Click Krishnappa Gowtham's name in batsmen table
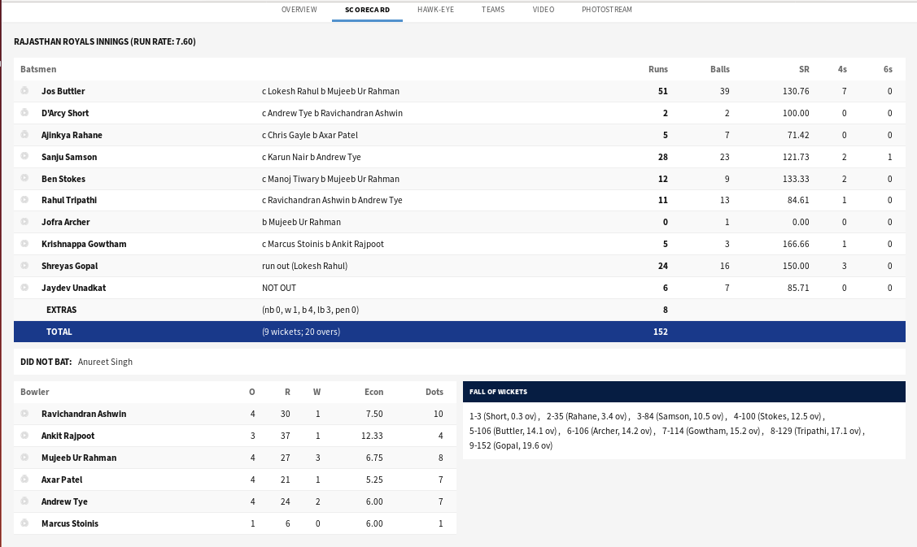This screenshot has height=547, width=917. [85, 245]
